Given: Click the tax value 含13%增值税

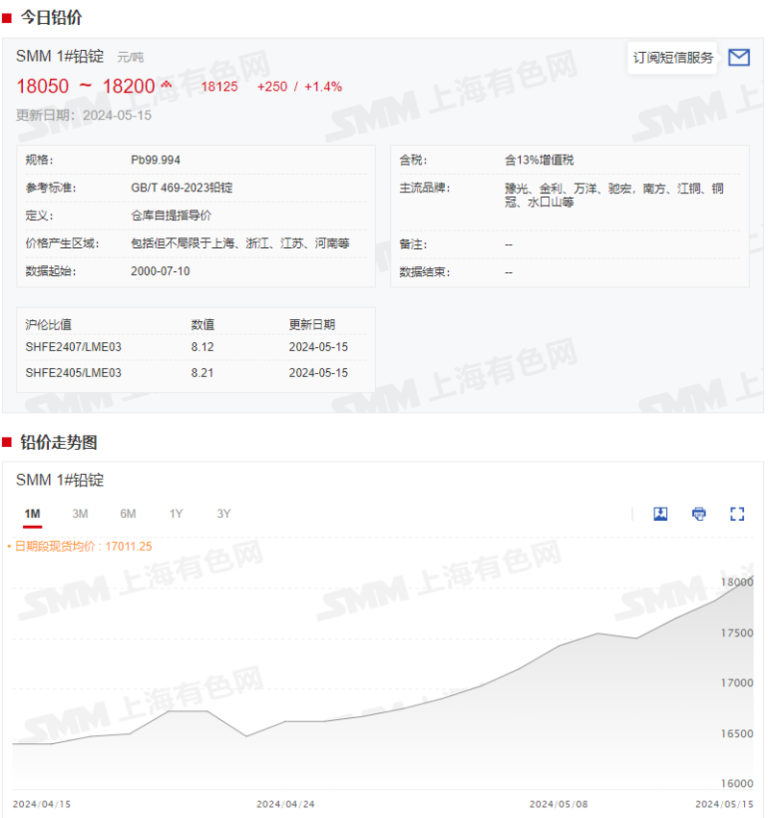Looking at the screenshot, I should click(x=539, y=161).
